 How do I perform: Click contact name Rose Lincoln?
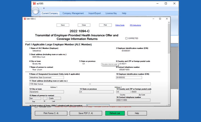click(37, 70)
